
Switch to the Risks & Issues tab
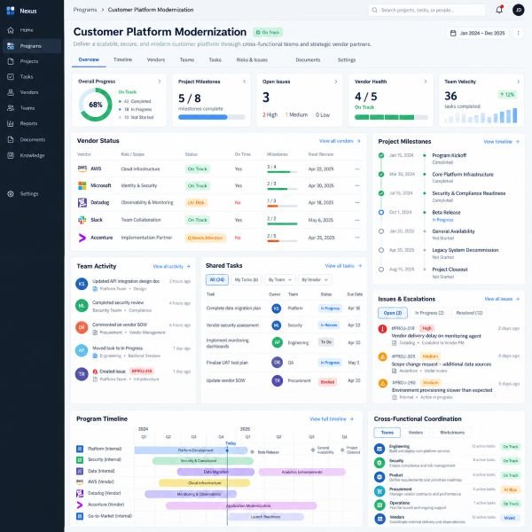pyautogui.click(x=252, y=59)
